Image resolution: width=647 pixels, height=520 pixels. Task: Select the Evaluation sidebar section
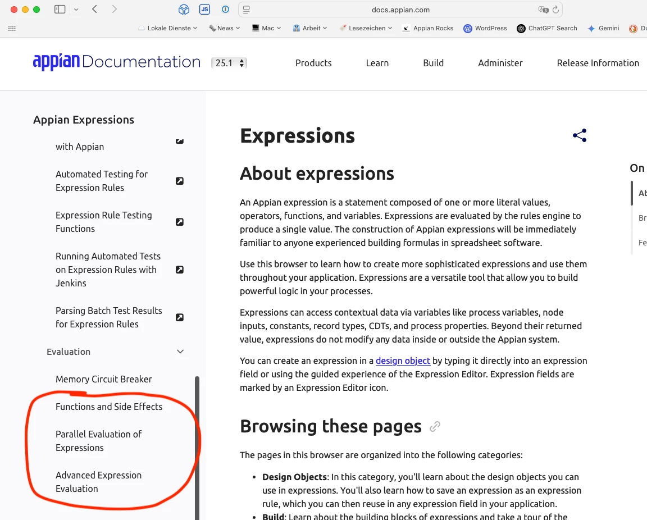(x=69, y=352)
